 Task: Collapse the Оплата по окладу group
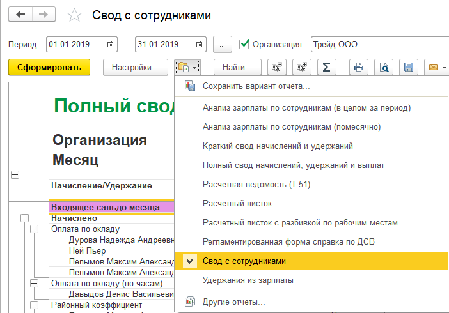35,229
